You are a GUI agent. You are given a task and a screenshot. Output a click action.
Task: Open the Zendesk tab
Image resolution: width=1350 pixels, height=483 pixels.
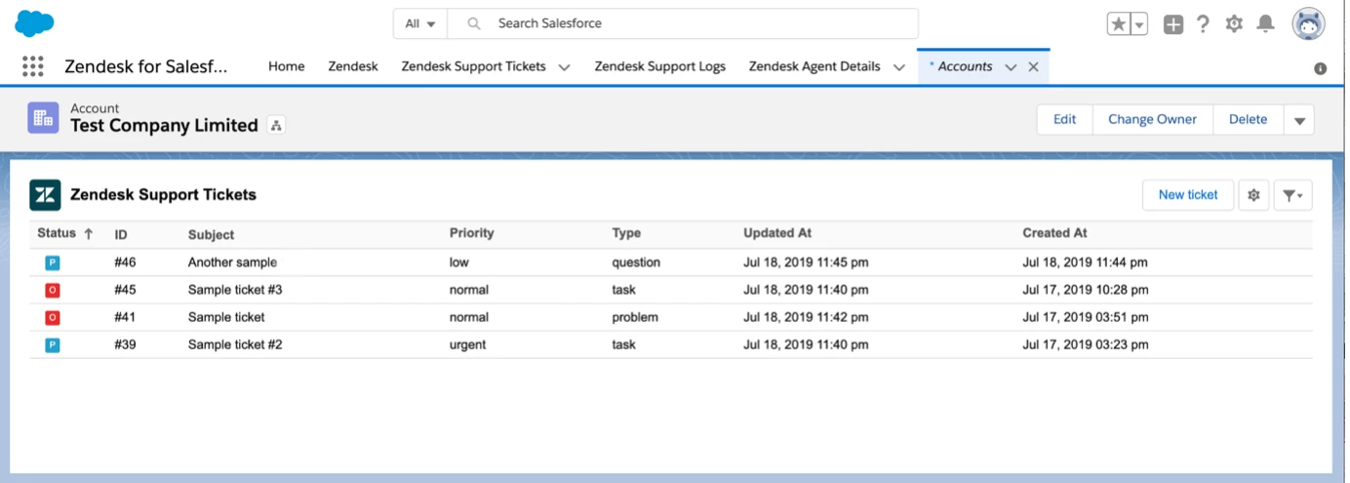353,66
